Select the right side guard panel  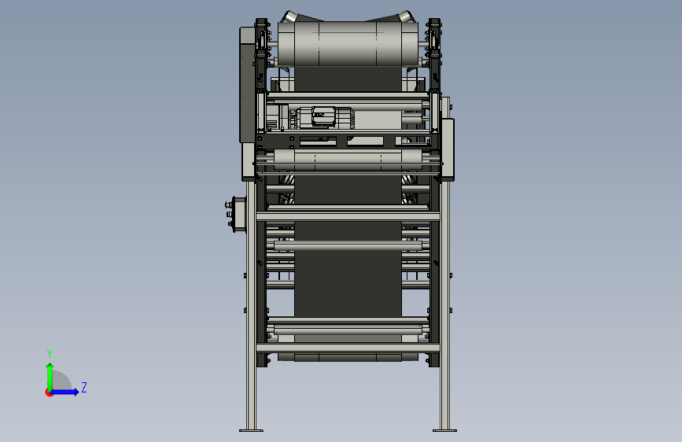[448, 149]
